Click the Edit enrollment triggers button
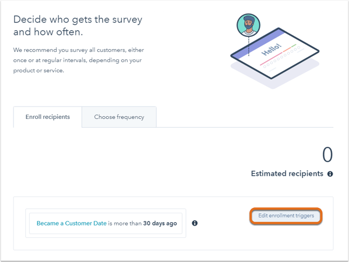This screenshot has width=349, height=262. (x=286, y=215)
